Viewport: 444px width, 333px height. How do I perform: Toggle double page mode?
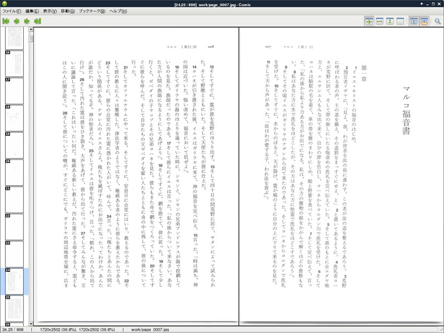413,21
